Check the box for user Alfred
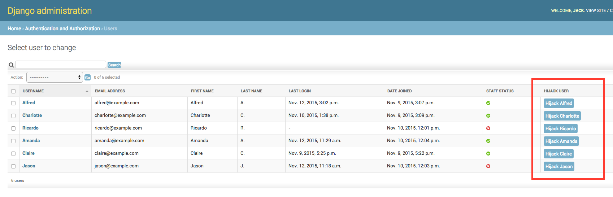This screenshot has height=197, width=613. [13, 103]
